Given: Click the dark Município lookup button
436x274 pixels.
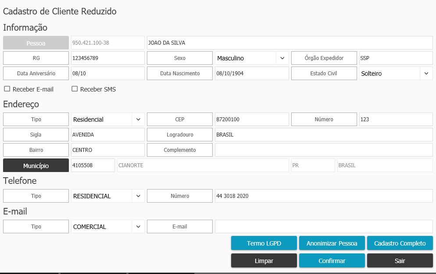Looking at the screenshot, I should coord(36,165).
